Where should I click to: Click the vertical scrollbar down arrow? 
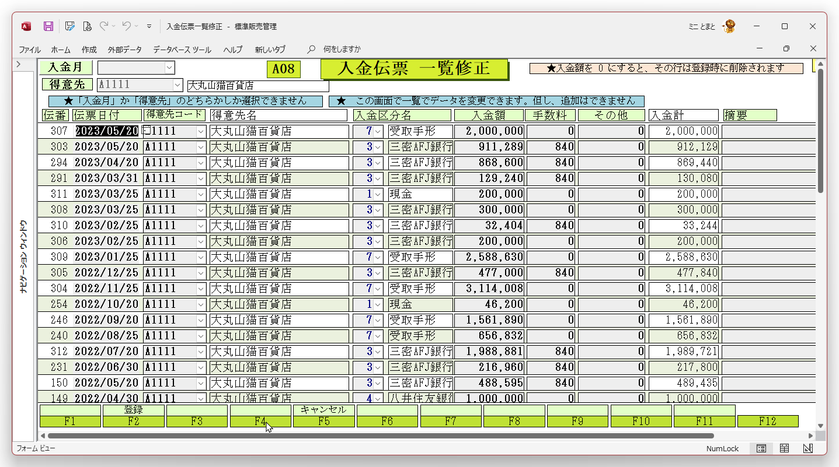click(820, 426)
